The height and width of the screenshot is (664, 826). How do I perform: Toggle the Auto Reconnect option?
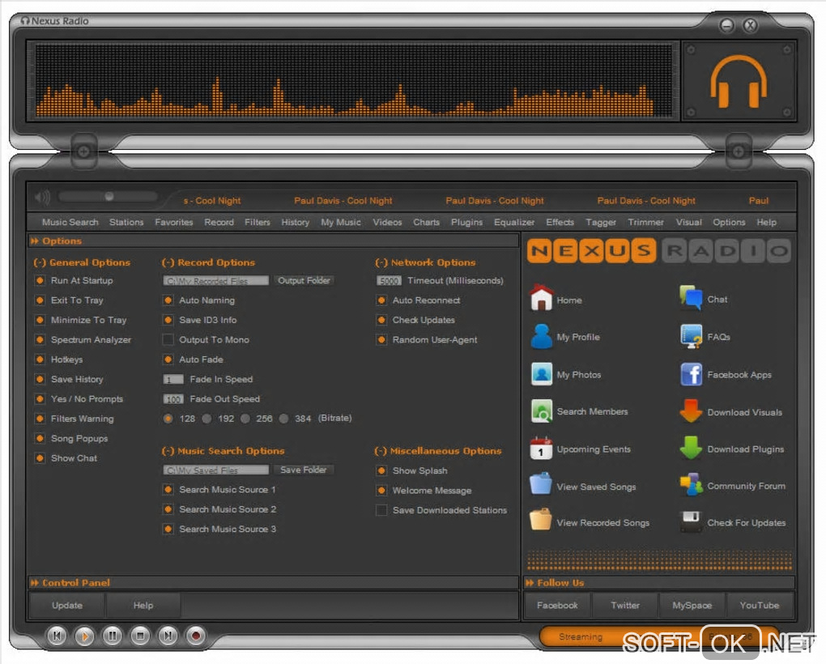click(x=381, y=300)
